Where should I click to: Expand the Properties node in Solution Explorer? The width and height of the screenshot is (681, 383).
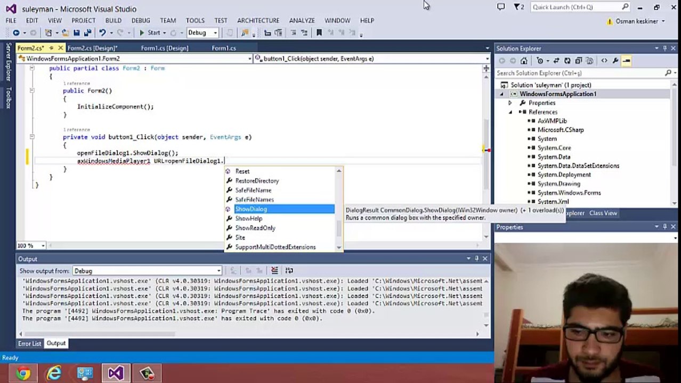pyautogui.click(x=510, y=103)
